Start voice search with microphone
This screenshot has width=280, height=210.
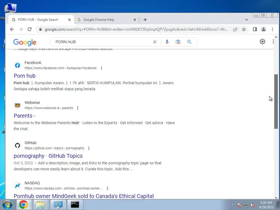167,42
